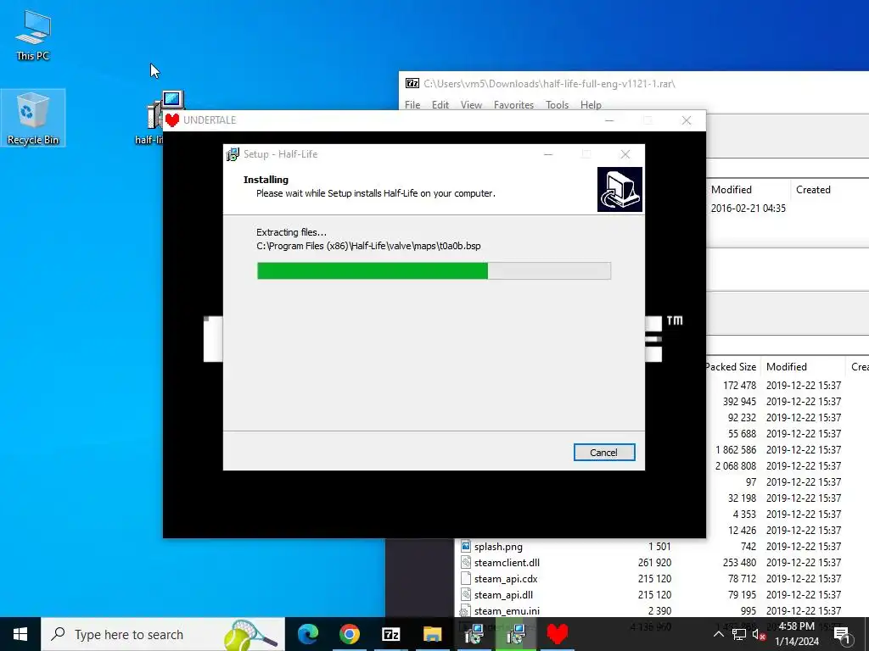869x651 pixels.
Task: Select packed size value 55 688
Action: pos(742,433)
